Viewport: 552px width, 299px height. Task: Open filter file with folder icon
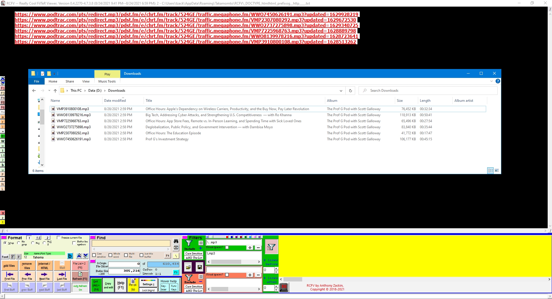tap(188, 267)
